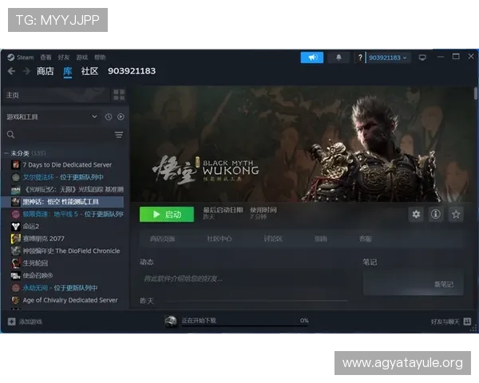The height and width of the screenshot is (383, 479).
Task: Click the blue announcements megaphone icon
Action: click(311, 57)
